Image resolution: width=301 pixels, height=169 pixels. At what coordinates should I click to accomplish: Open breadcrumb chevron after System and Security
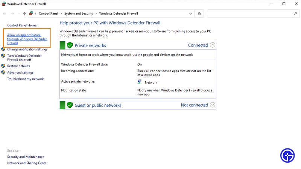tap(96, 14)
